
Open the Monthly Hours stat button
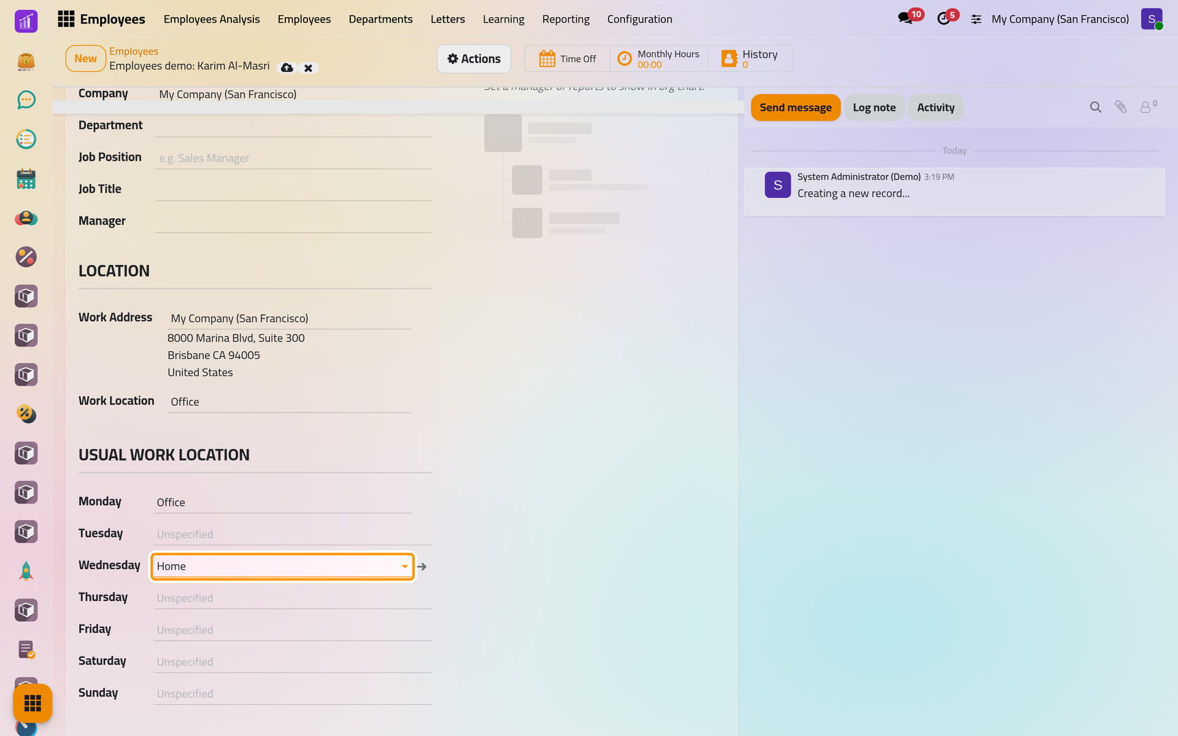click(x=659, y=59)
